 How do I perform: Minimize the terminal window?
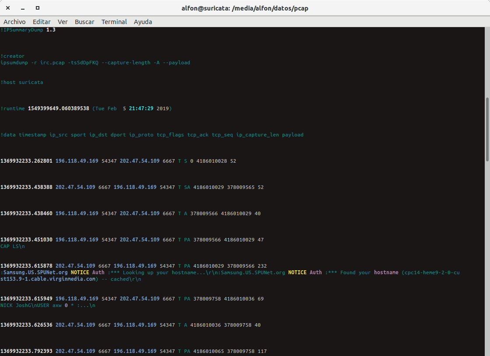22,8
